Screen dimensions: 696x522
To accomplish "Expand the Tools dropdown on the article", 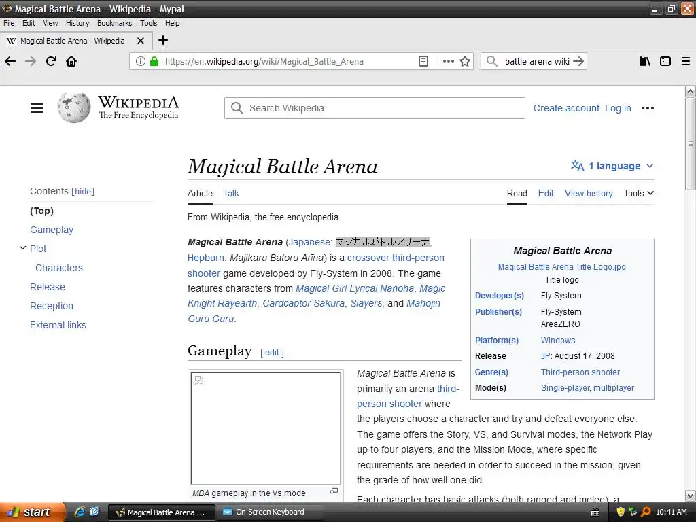I will (x=638, y=193).
